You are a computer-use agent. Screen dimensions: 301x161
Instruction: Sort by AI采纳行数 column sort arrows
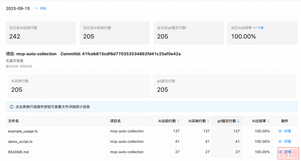(208, 121)
